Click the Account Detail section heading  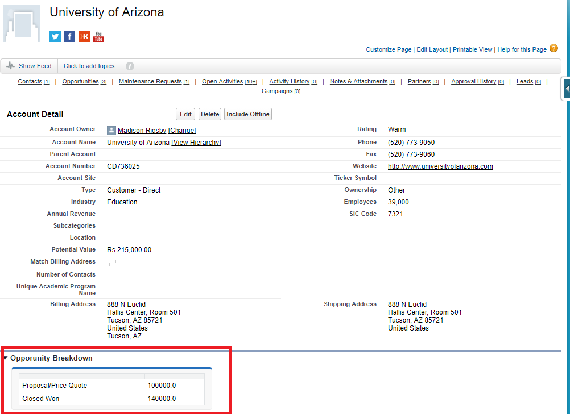[35, 114]
